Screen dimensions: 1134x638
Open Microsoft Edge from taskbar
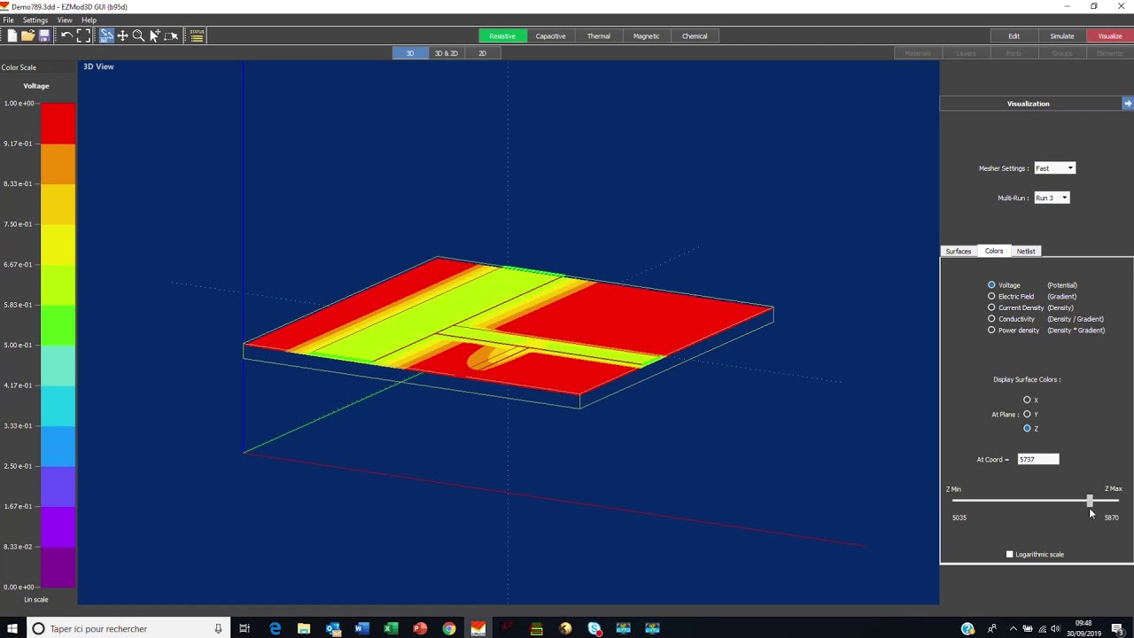275,628
